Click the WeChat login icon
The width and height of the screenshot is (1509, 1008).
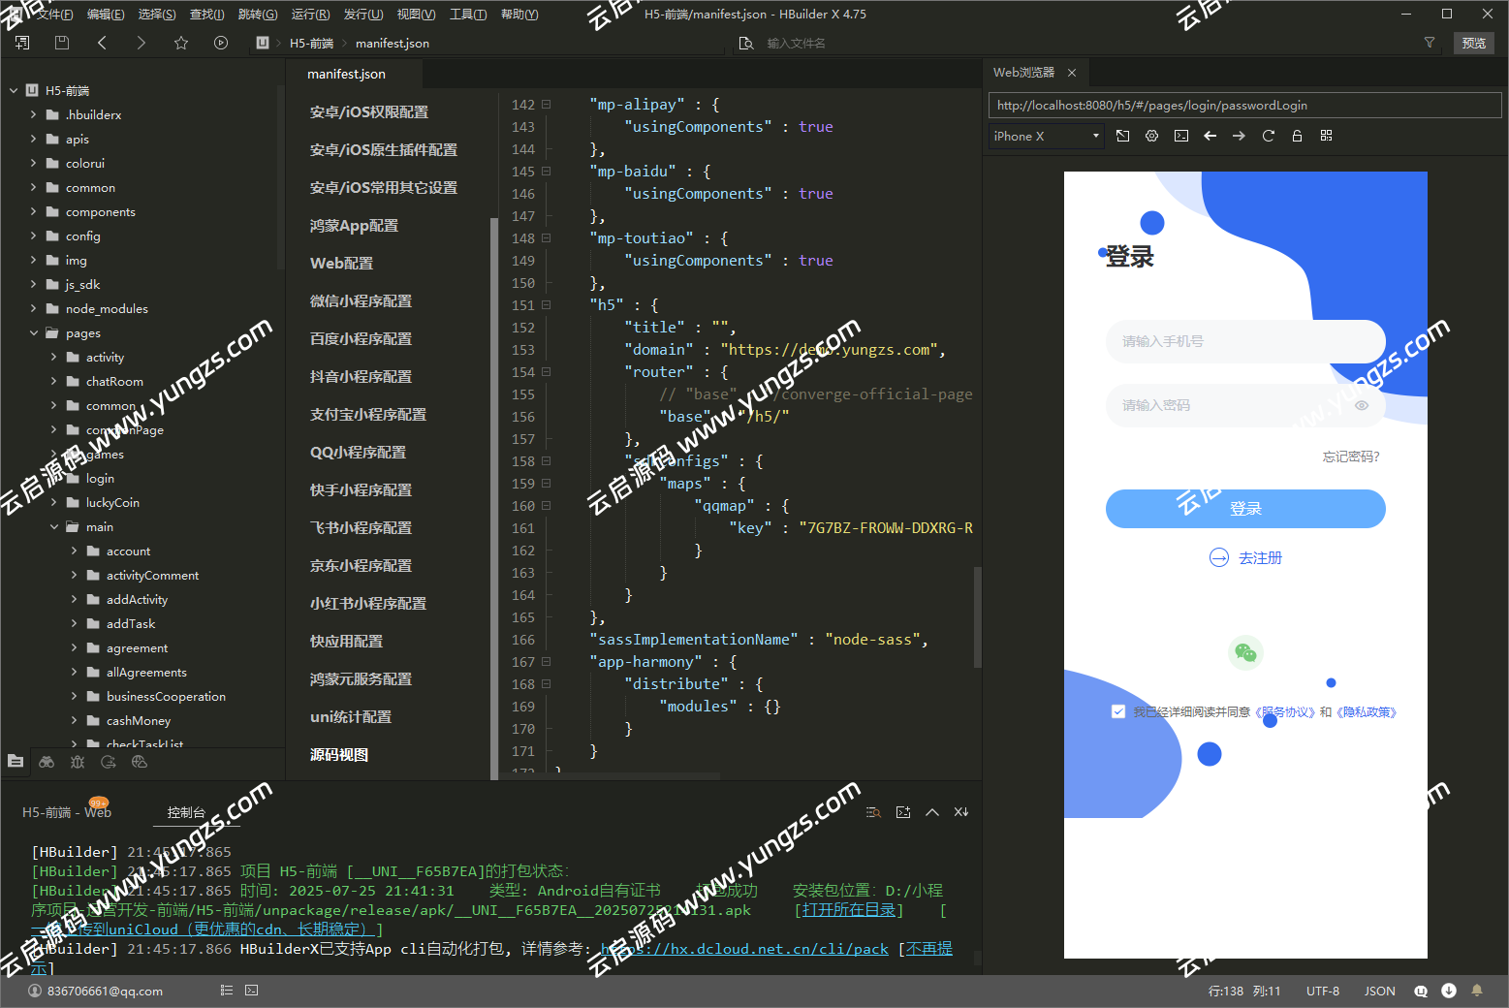click(x=1245, y=653)
